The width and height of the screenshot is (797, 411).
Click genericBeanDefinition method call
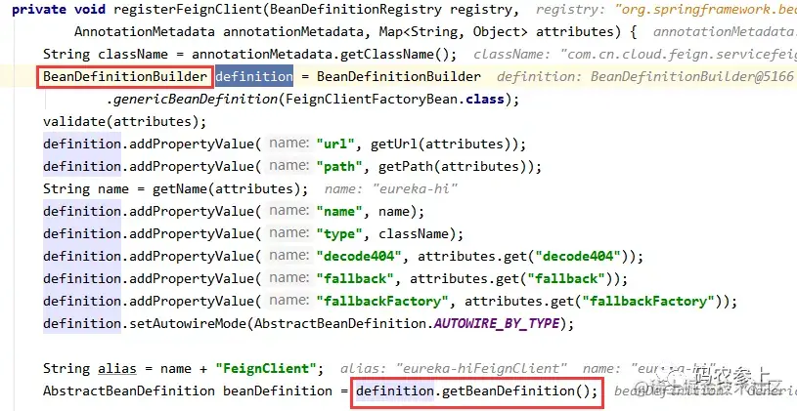pyautogui.click(x=196, y=99)
